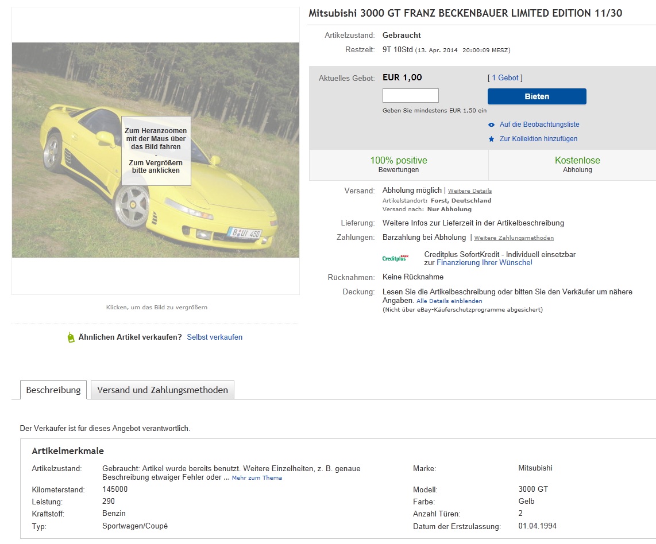Click the star icon to add to collection
Viewport: 656px width, 544px height.
point(491,139)
